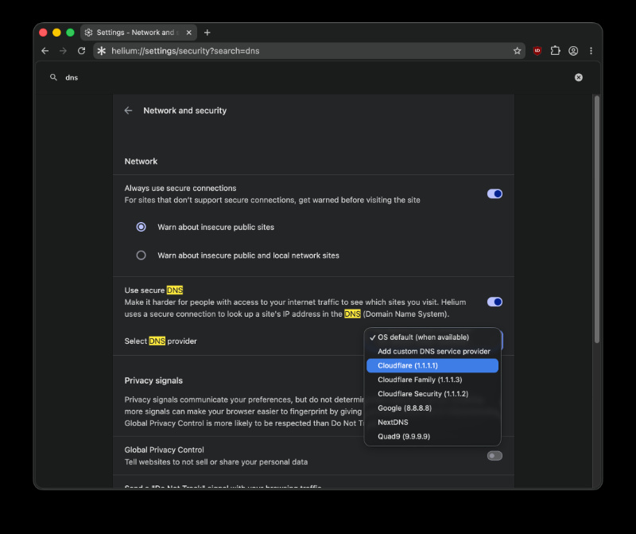Viewport: 636px width, 534px height.
Task: Click the Network section heading
Action: pyautogui.click(x=141, y=162)
